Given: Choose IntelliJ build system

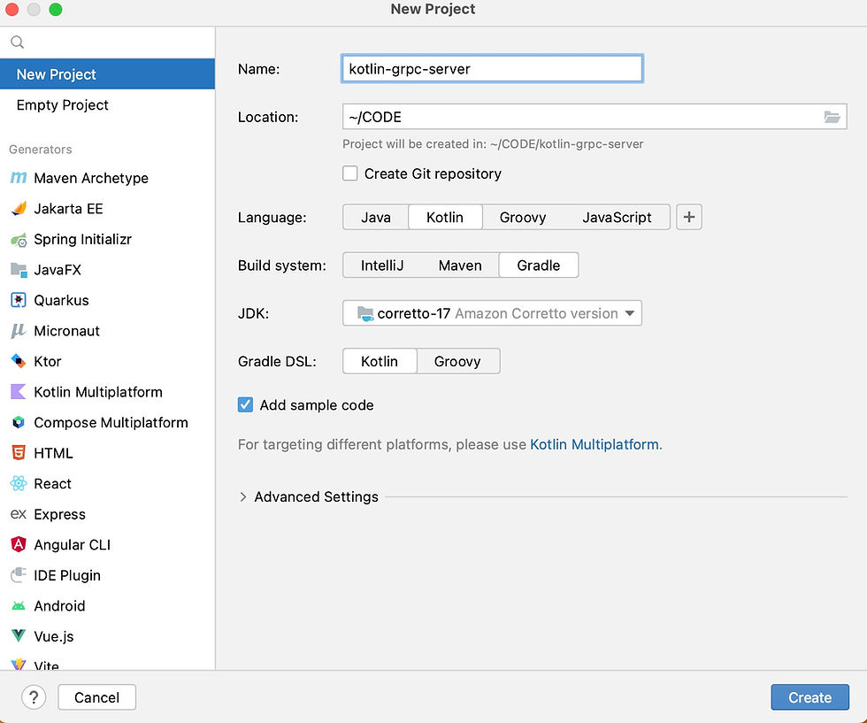Looking at the screenshot, I should pos(382,265).
